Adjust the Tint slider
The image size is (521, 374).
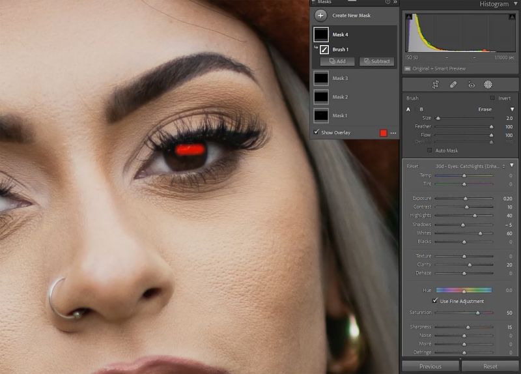(464, 184)
